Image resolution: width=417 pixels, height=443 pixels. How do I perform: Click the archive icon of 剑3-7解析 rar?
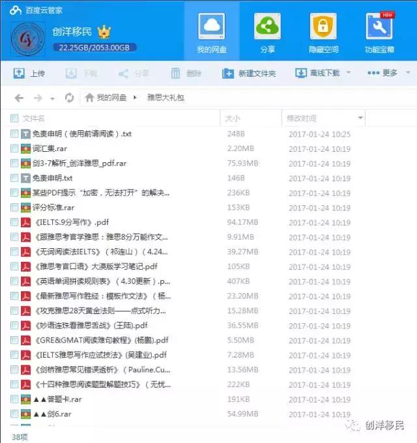click(25, 163)
